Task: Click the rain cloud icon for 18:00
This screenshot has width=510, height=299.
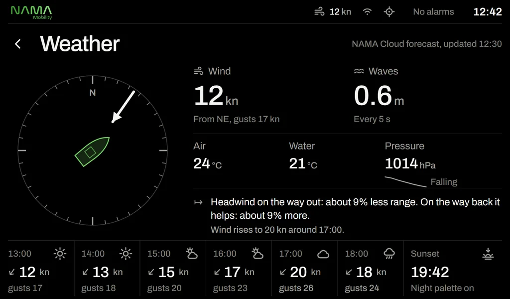Action: [x=389, y=254]
